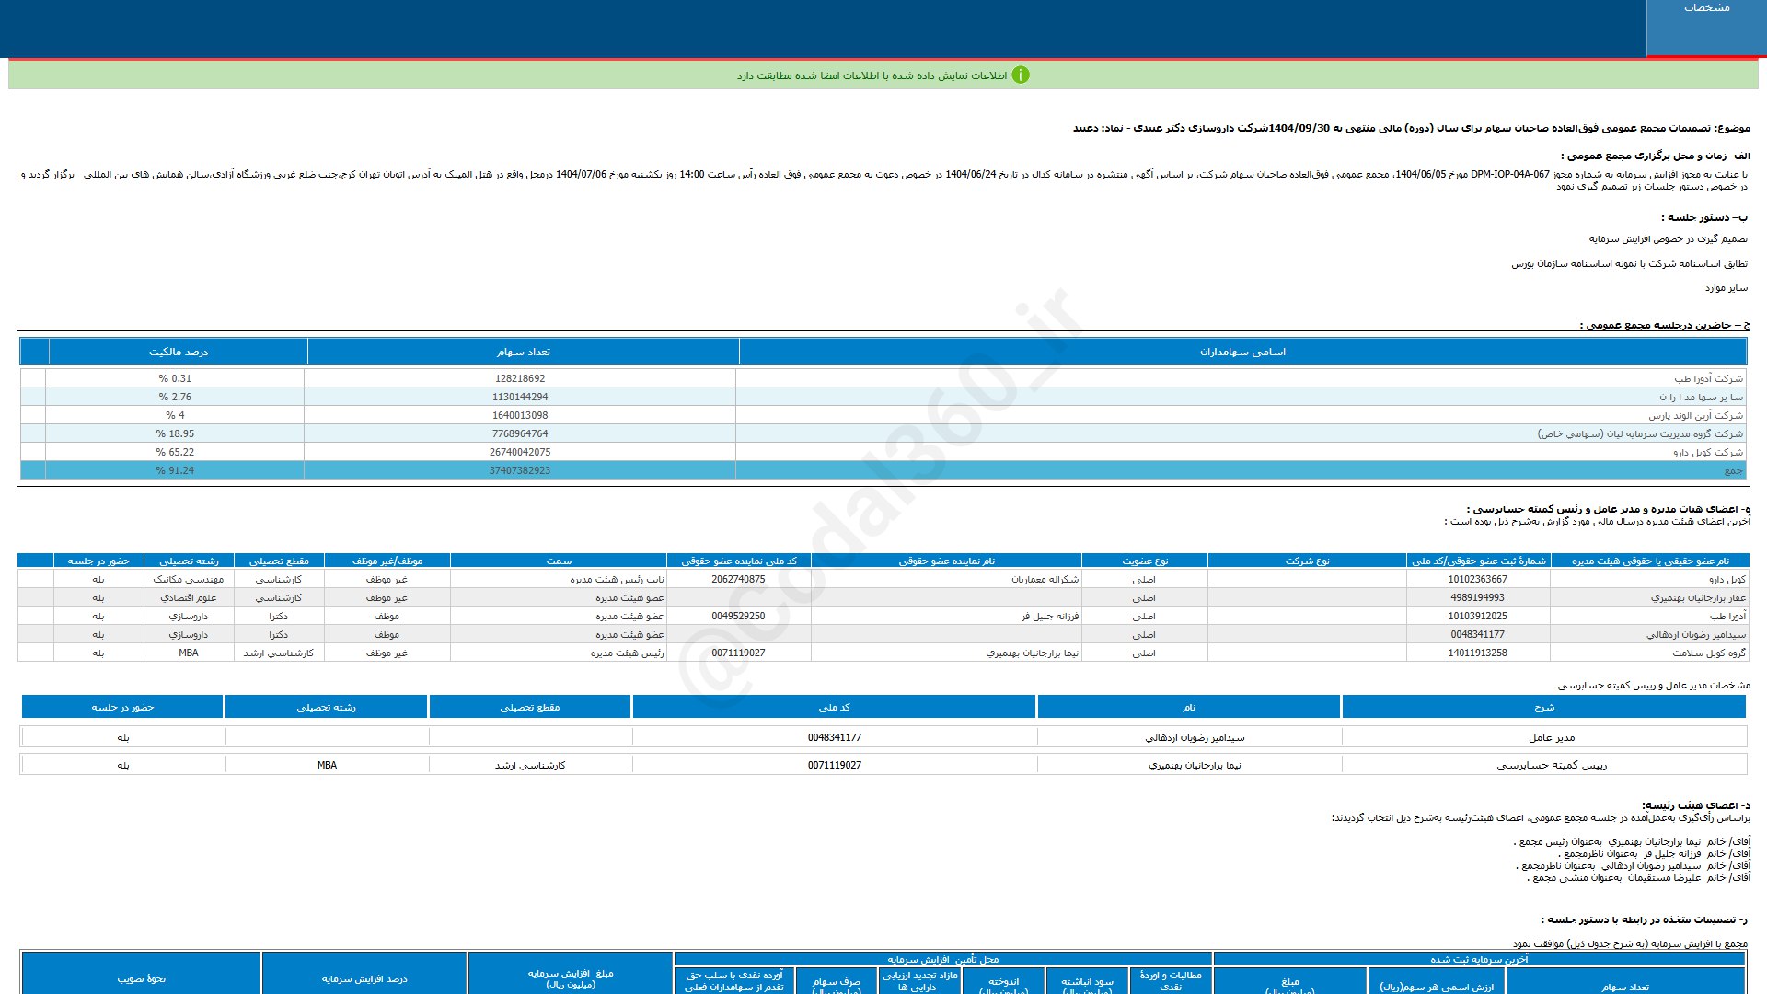1767x994 pixels.
Task: Click the درصد مالکیت column header
Action: 178,352
